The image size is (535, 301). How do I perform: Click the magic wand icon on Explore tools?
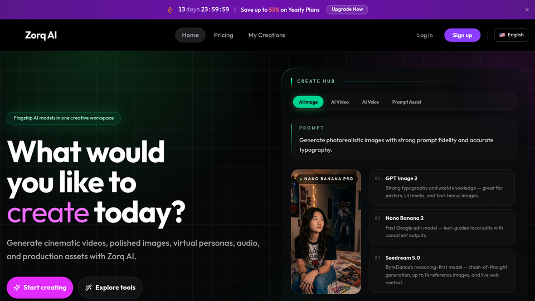pos(89,288)
